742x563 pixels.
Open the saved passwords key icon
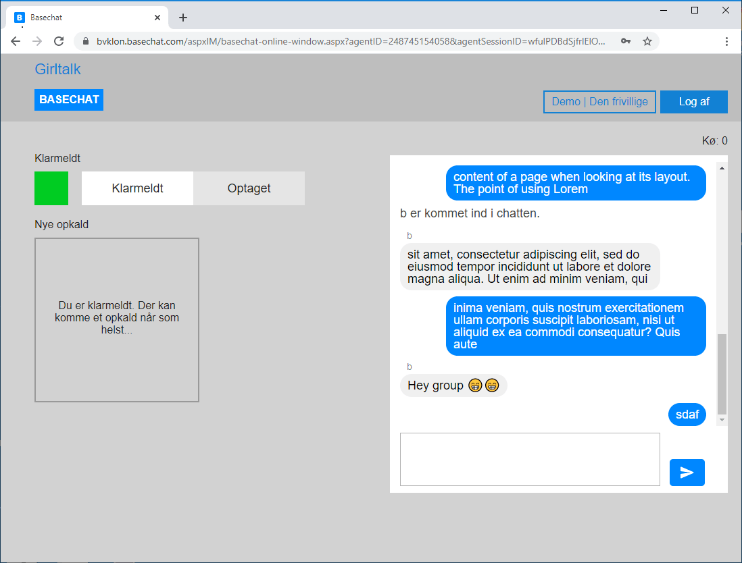point(626,41)
